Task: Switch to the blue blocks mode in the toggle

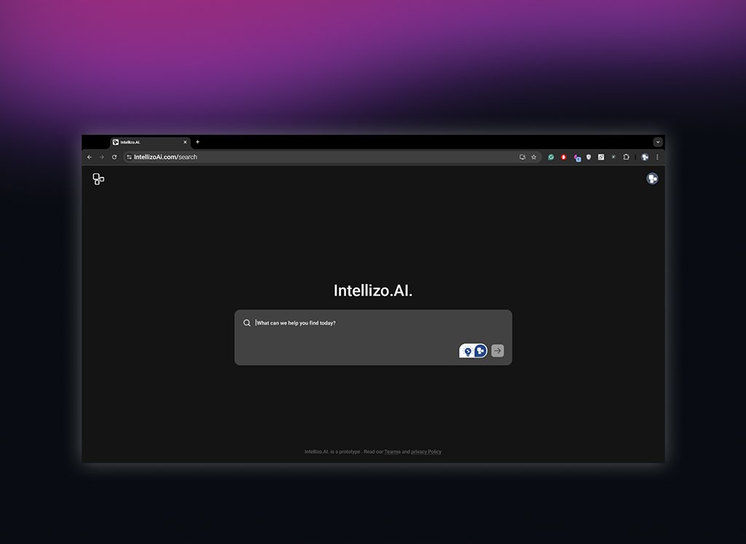Action: coord(480,351)
